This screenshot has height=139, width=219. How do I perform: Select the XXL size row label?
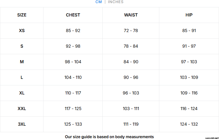[22, 109]
